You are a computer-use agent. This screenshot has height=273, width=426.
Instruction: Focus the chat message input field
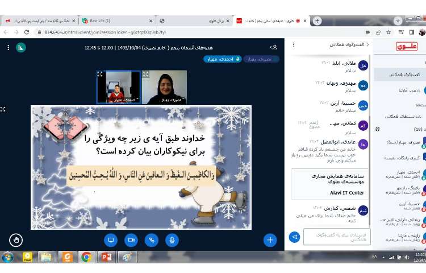click(x=337, y=237)
